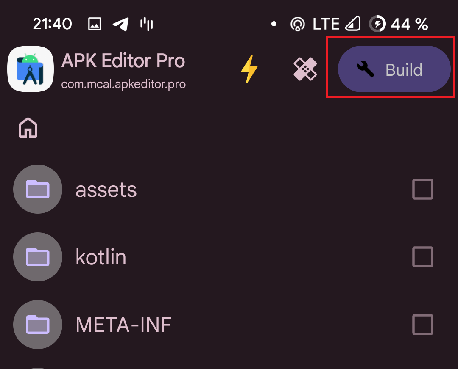
Task: Open the kotlin folder icon
Action: tap(38, 257)
